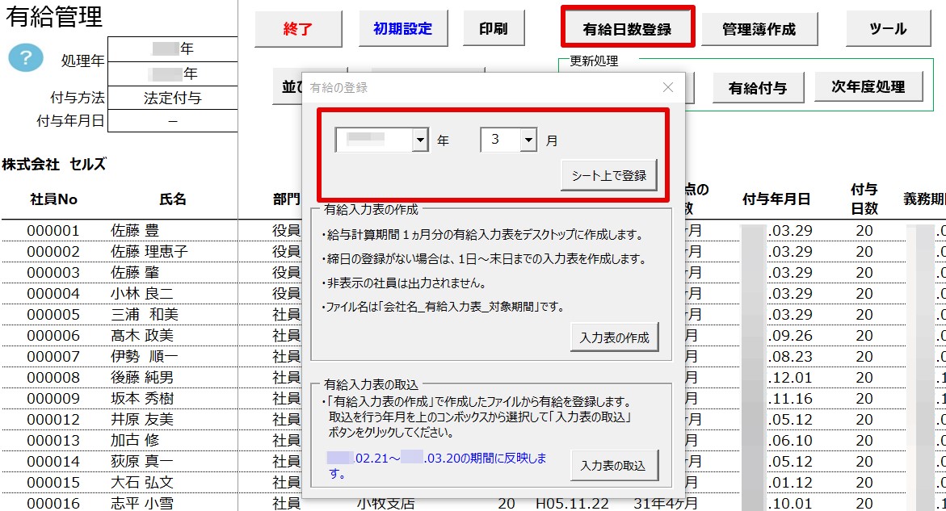
Task: Click the 付与年月日 column header
Action: click(776, 199)
